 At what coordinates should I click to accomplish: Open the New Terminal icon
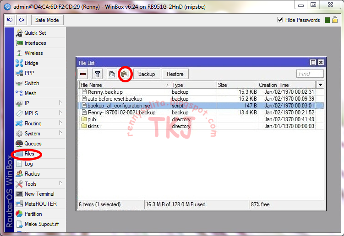pos(19,194)
